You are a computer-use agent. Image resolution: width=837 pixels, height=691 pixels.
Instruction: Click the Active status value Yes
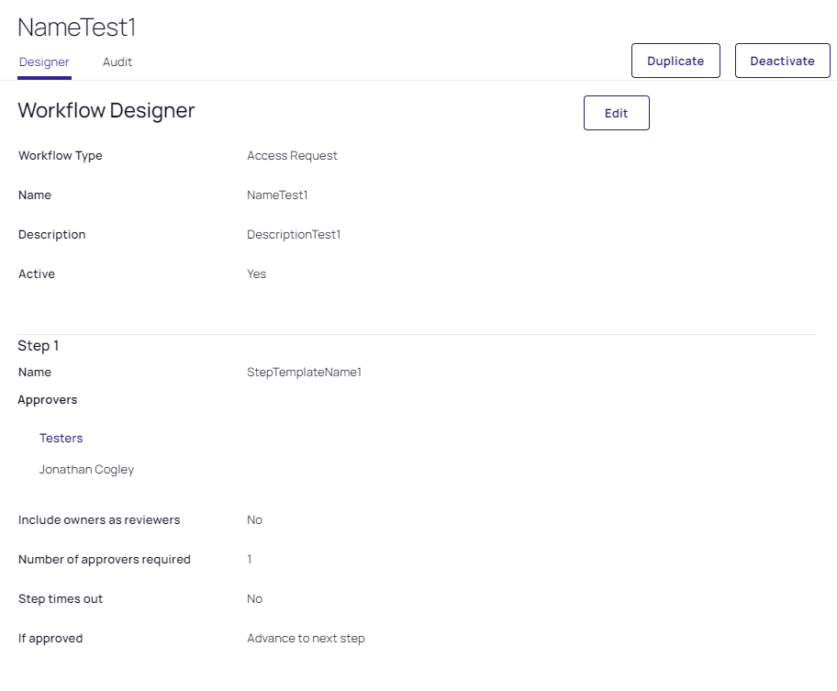(x=256, y=273)
